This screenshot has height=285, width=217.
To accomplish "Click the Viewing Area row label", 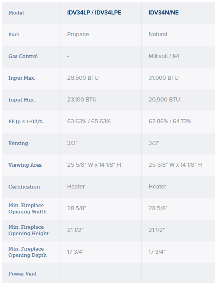I will coord(25,165).
